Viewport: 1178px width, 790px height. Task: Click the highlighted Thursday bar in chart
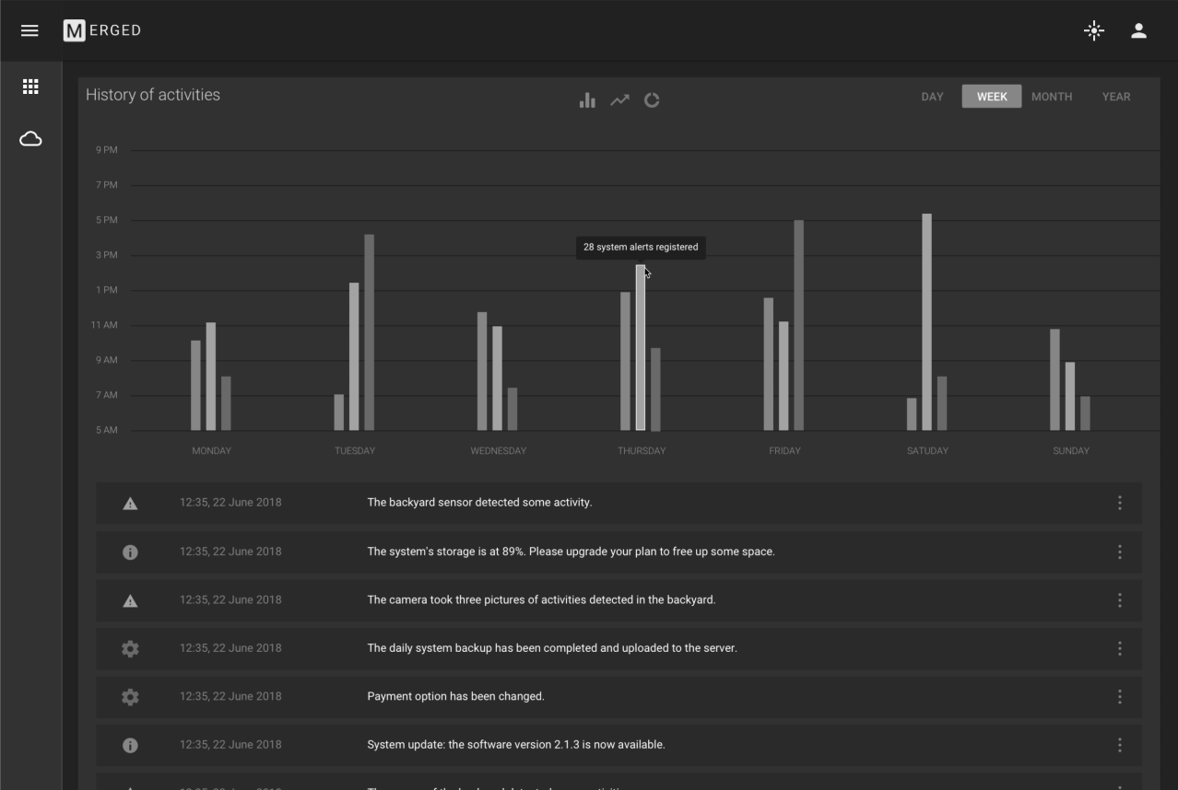641,348
